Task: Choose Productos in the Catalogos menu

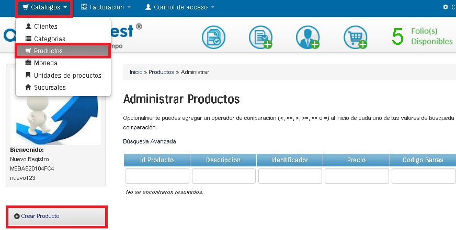Action: [63, 51]
